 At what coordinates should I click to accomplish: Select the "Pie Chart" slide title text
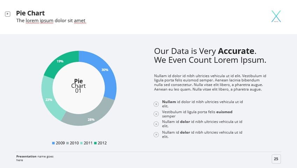click(30, 13)
